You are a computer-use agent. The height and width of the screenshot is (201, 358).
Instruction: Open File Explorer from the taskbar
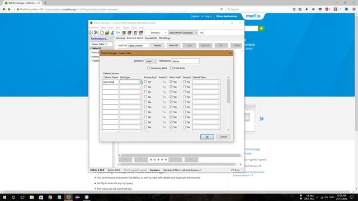click(x=32, y=197)
